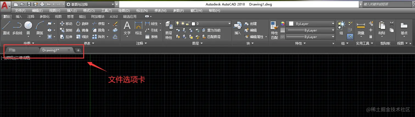
Task: Select the Text (文字) tool
Action: 127,28
